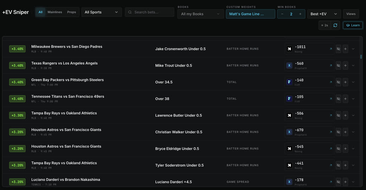The height and width of the screenshot is (190, 366).
Task: Add Mike Trout Under 0.5 with plus icon
Action: tap(345, 66)
